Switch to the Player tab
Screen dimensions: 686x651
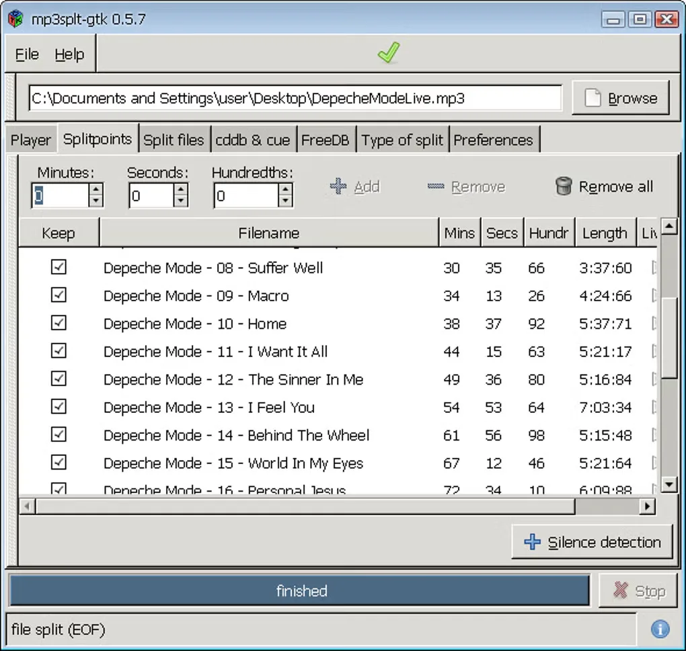31,140
